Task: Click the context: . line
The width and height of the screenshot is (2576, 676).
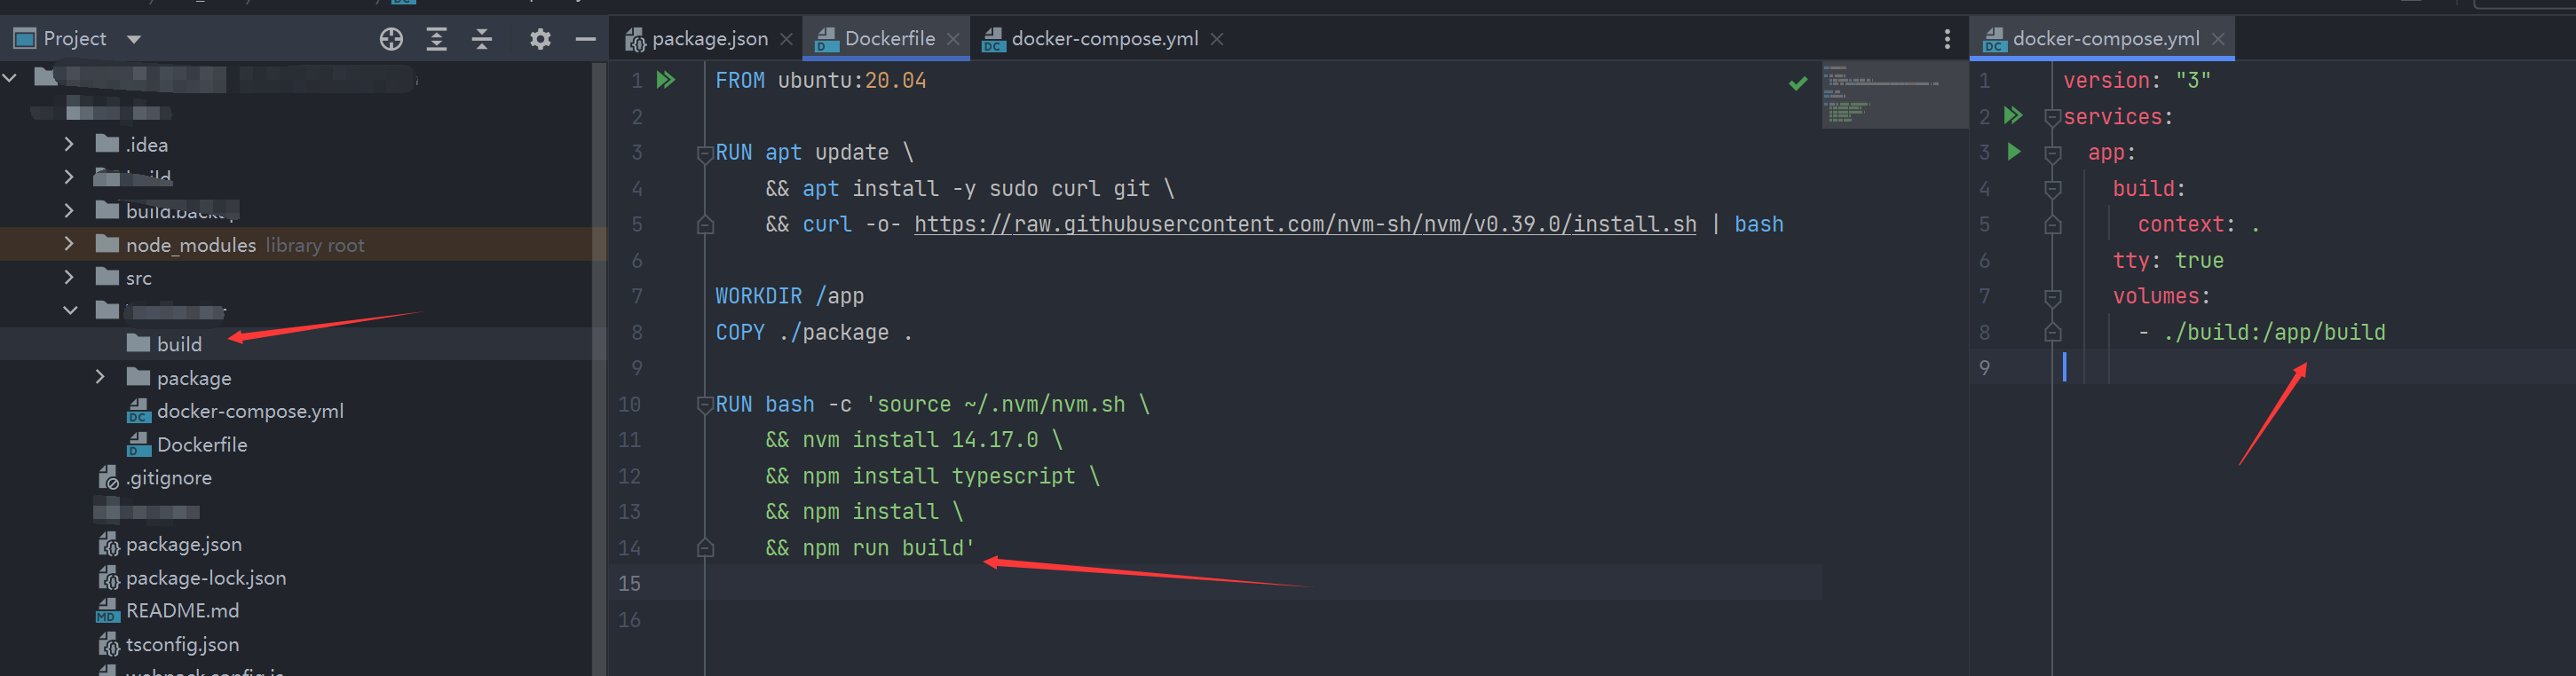Action: (2198, 224)
